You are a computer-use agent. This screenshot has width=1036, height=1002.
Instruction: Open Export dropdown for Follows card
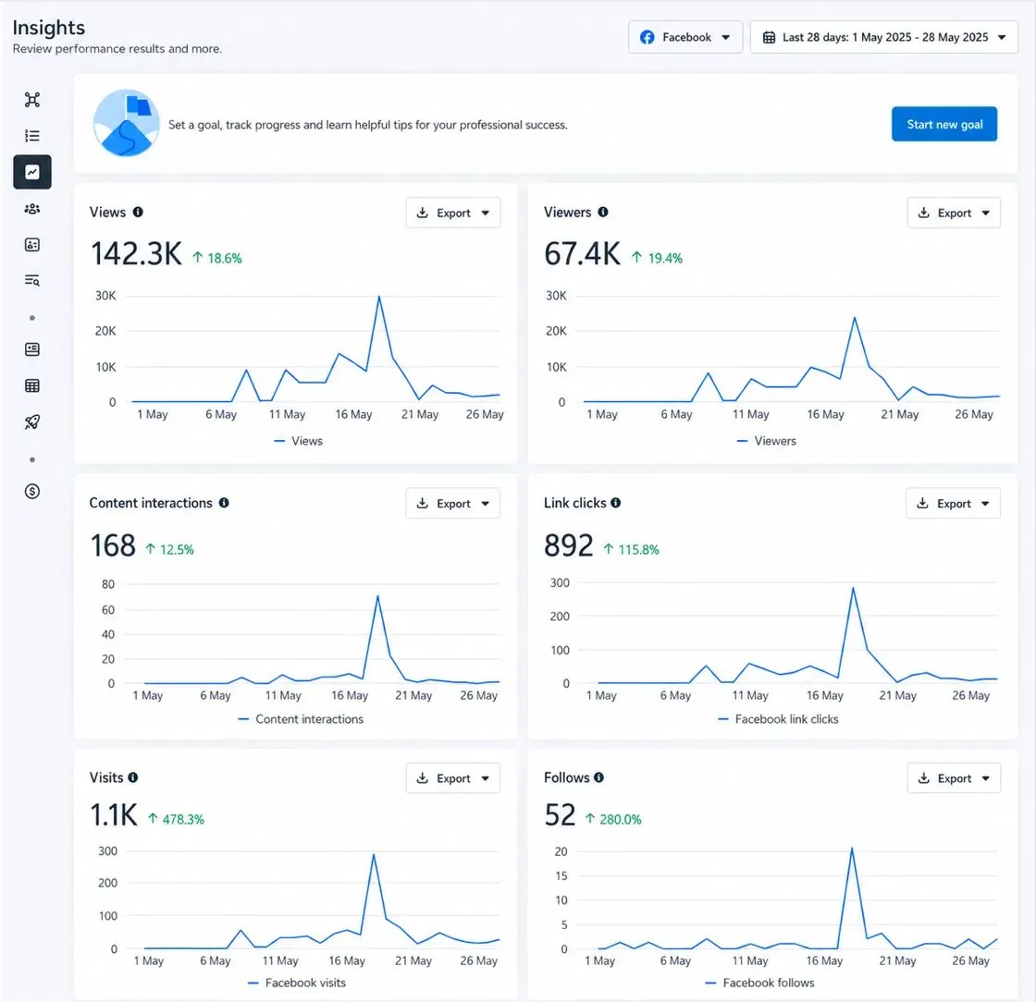tap(954, 778)
